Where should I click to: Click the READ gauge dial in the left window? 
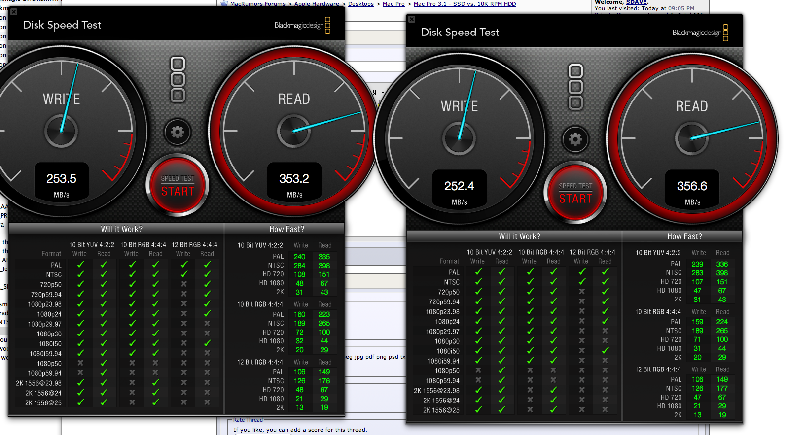(x=294, y=131)
